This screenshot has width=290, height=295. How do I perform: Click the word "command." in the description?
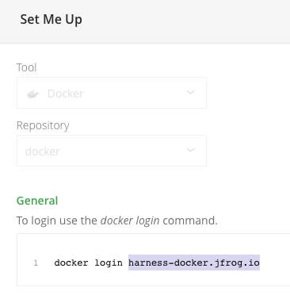click(190, 220)
